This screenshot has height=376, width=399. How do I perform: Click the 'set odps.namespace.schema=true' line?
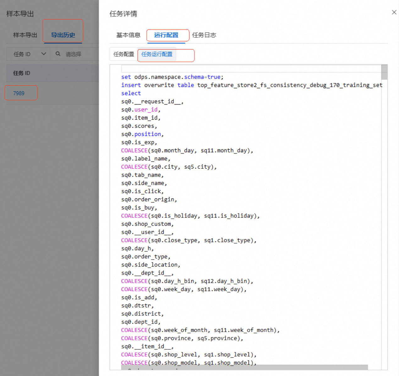click(x=172, y=77)
